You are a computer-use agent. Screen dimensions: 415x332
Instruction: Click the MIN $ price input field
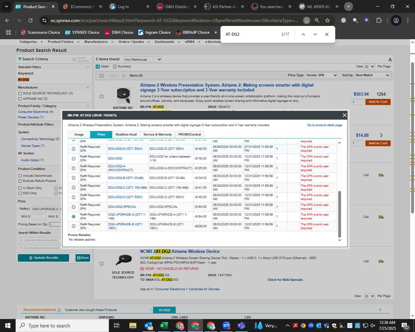(39, 217)
